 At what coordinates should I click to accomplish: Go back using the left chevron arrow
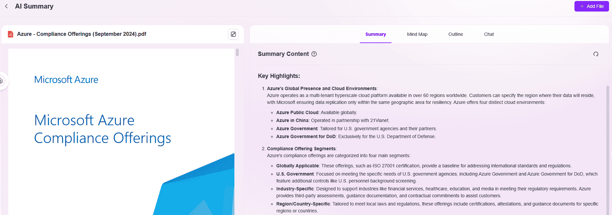point(6,6)
